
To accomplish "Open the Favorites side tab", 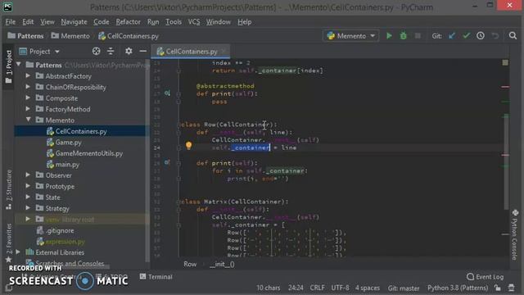I will pyautogui.click(x=9, y=243).
